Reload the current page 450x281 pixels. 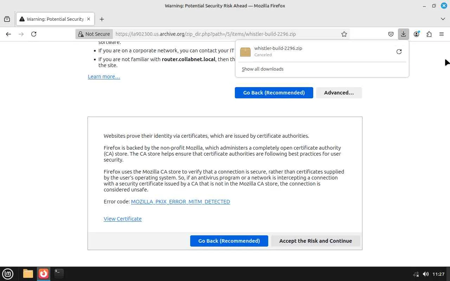click(x=34, y=34)
